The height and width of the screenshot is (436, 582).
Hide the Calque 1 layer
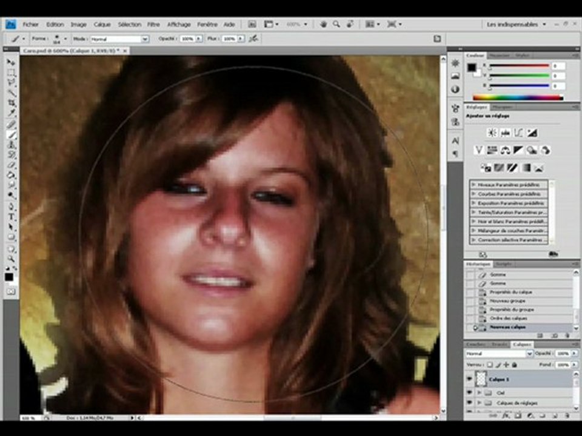pyautogui.click(x=469, y=379)
